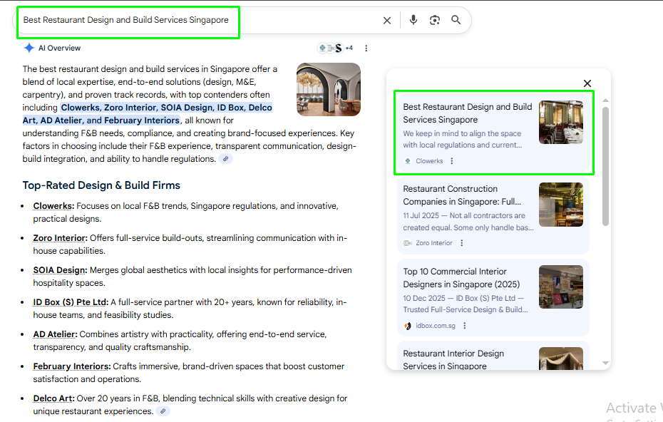Start voice search with the microphone icon

pos(413,20)
